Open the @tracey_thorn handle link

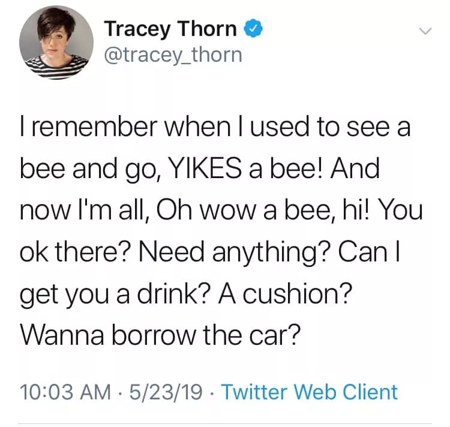point(173,55)
